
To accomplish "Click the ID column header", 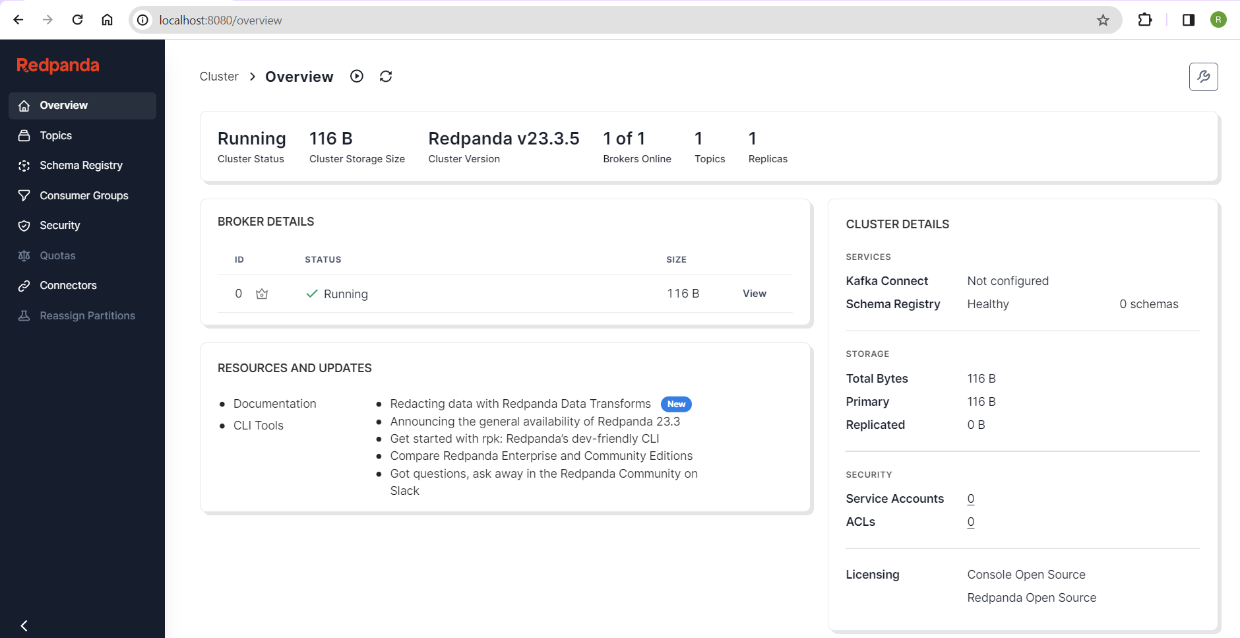I will (239, 260).
